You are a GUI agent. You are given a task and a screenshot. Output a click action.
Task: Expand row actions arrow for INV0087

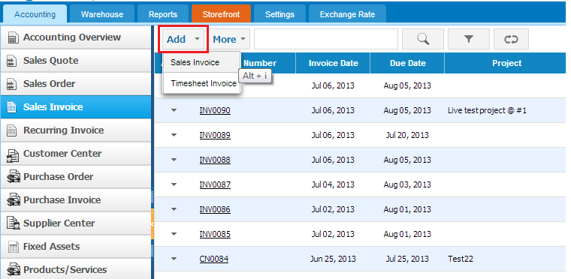pyautogui.click(x=174, y=184)
